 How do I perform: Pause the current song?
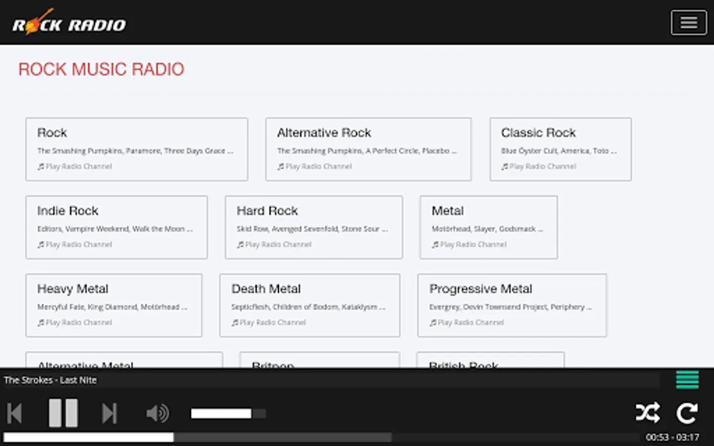pyautogui.click(x=63, y=413)
